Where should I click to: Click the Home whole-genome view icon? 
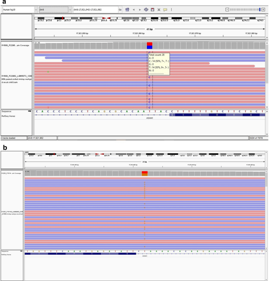pyautogui.click(x=127, y=10)
